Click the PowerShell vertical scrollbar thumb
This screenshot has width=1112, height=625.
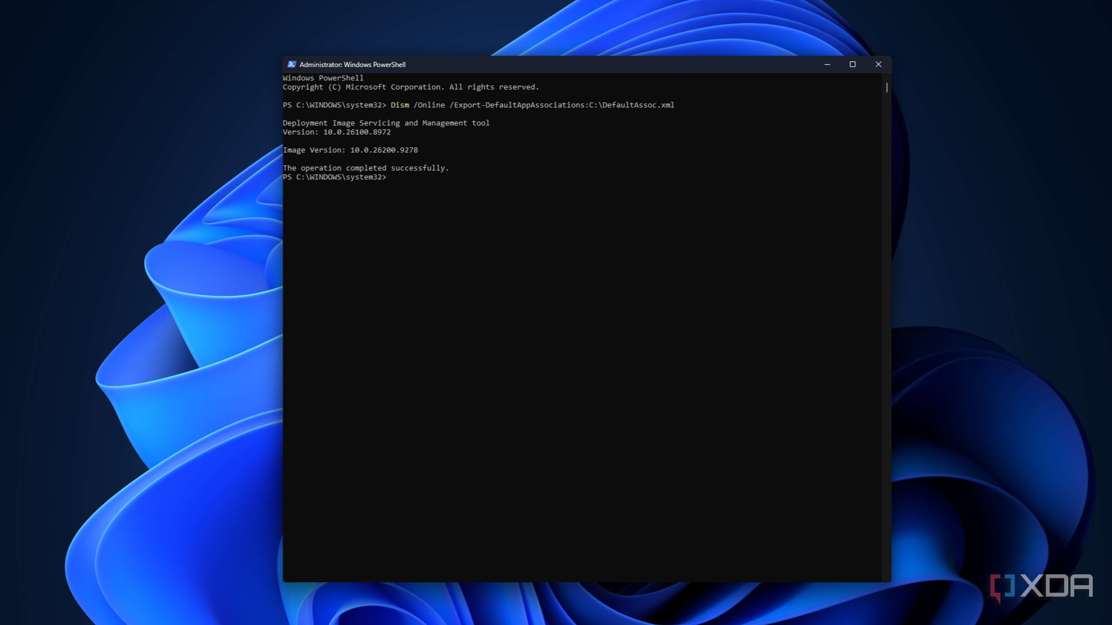887,87
